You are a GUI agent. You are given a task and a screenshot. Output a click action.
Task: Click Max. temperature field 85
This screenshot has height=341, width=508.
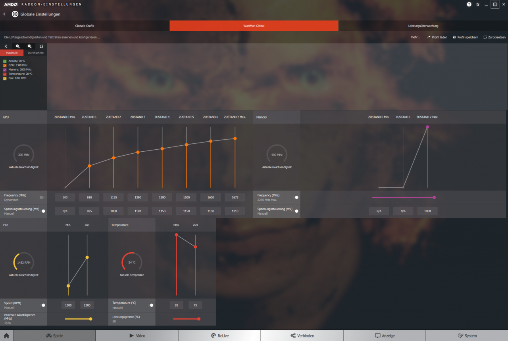176,305
